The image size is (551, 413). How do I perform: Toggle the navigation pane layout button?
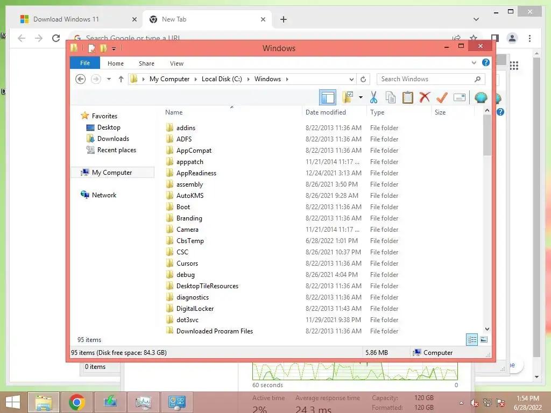(328, 97)
